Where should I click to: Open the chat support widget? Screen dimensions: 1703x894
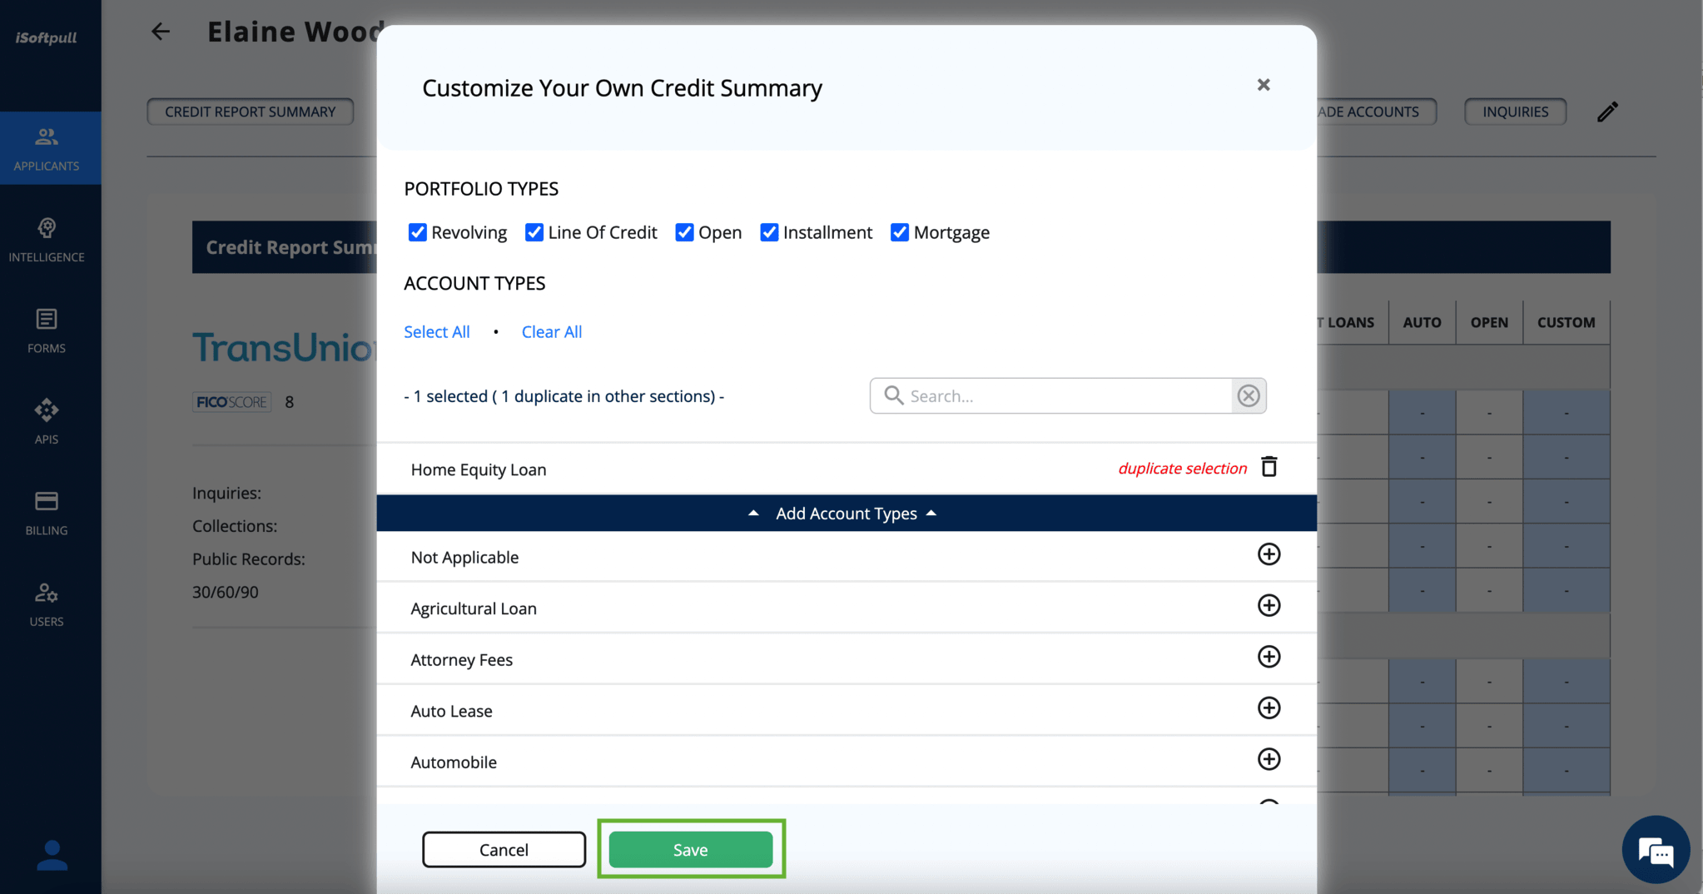coord(1655,851)
